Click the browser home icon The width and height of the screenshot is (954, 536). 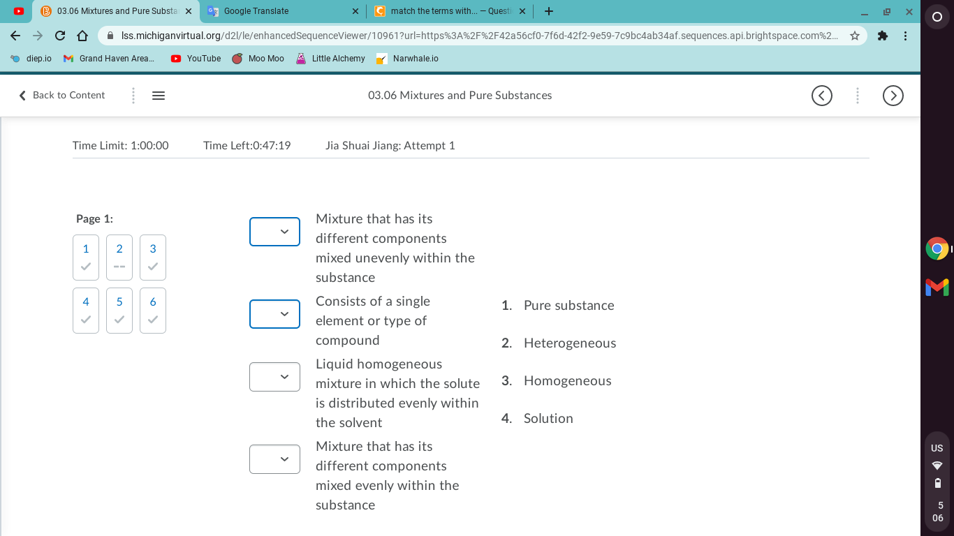click(82, 36)
